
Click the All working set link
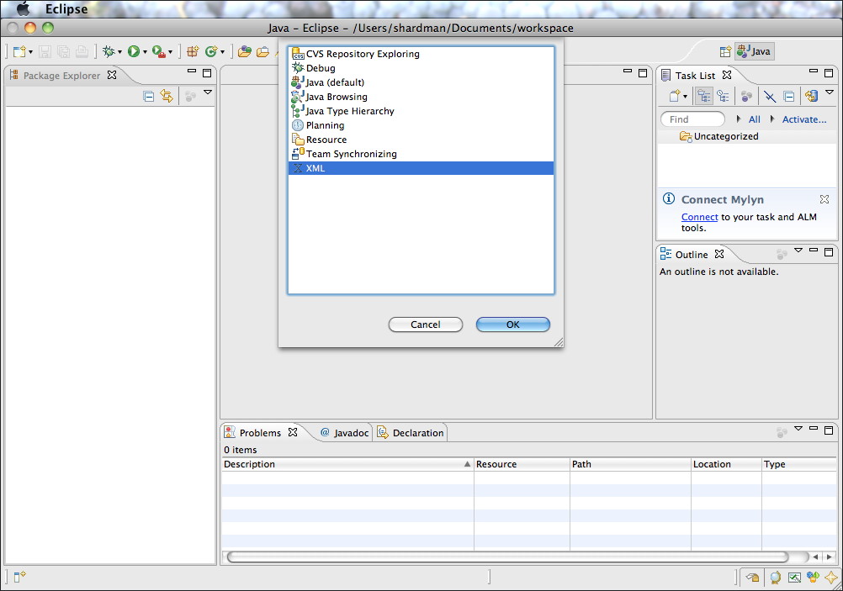pos(755,119)
